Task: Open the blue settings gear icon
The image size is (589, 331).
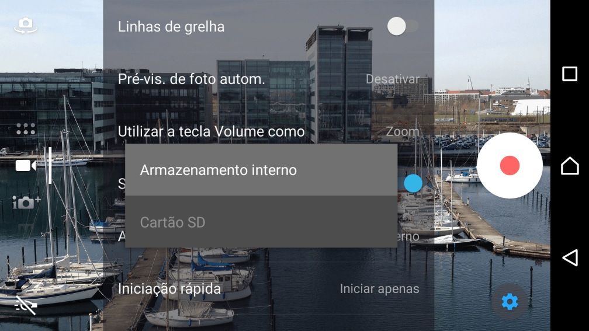Action: pos(510,302)
